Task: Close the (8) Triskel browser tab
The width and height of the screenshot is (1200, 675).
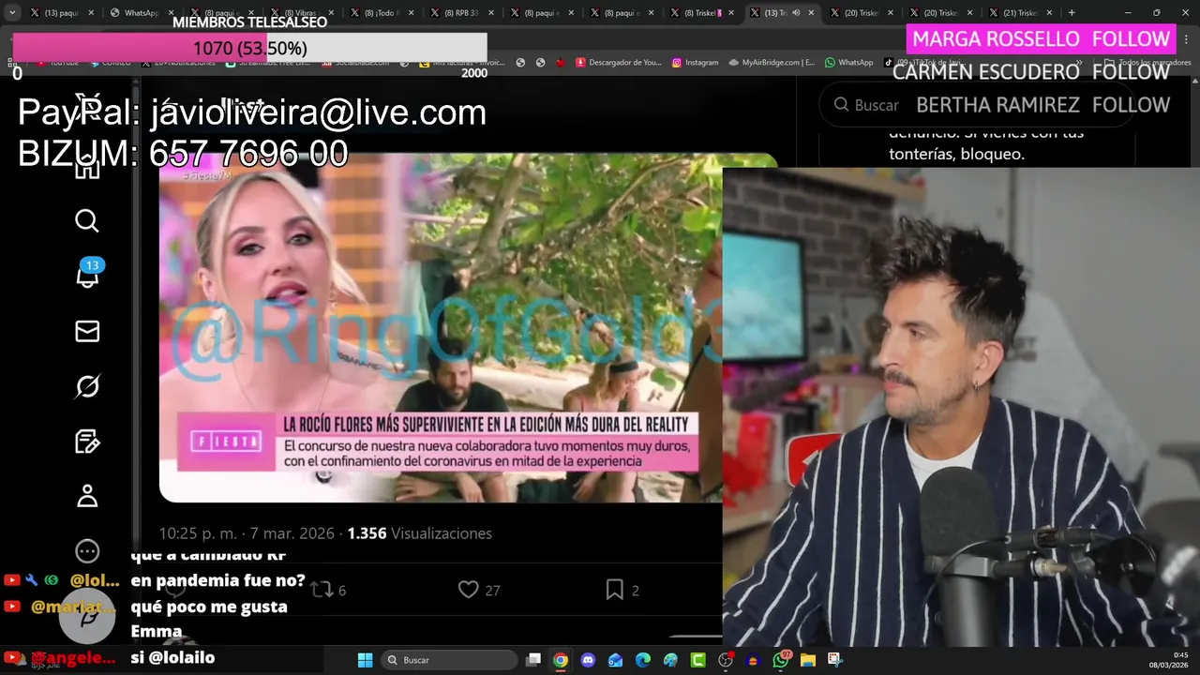Action: [x=730, y=13]
